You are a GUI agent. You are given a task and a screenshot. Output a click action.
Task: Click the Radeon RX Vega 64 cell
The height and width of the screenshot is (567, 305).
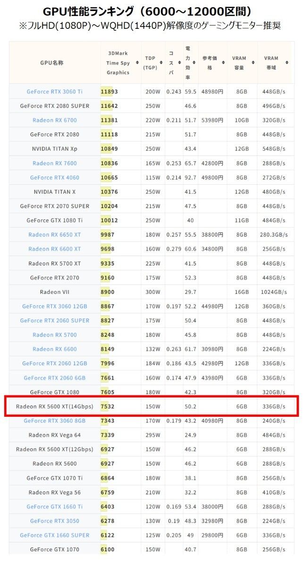coord(55,435)
